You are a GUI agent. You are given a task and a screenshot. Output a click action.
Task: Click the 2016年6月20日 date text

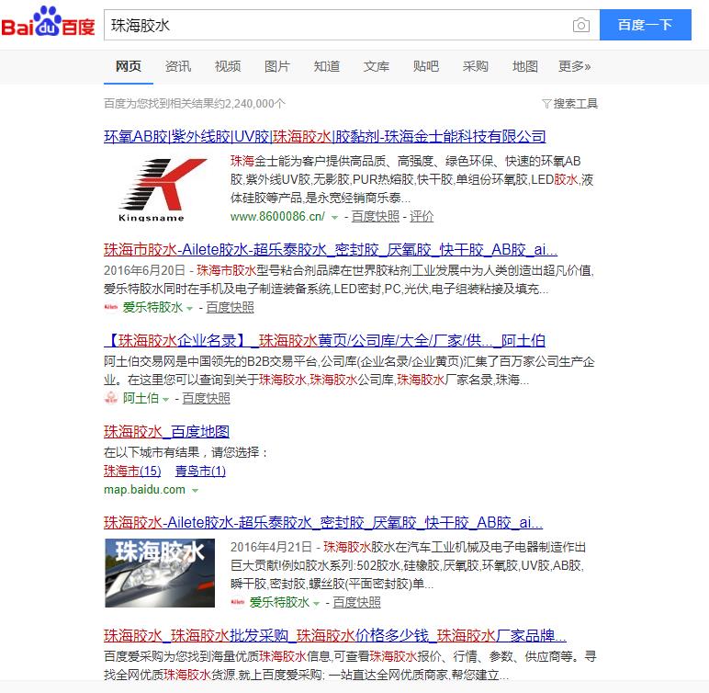[x=145, y=270]
